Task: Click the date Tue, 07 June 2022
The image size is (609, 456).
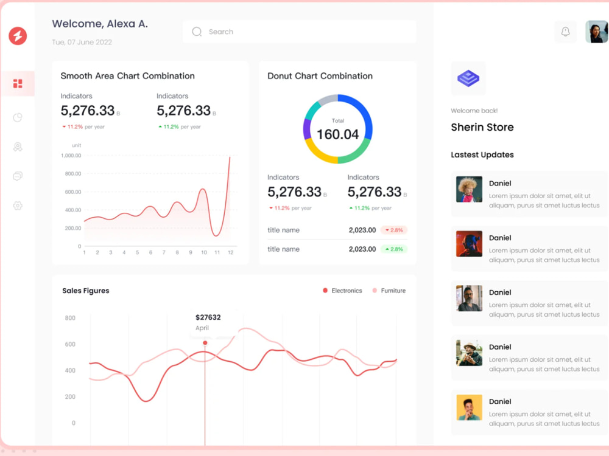Action: pyautogui.click(x=82, y=43)
